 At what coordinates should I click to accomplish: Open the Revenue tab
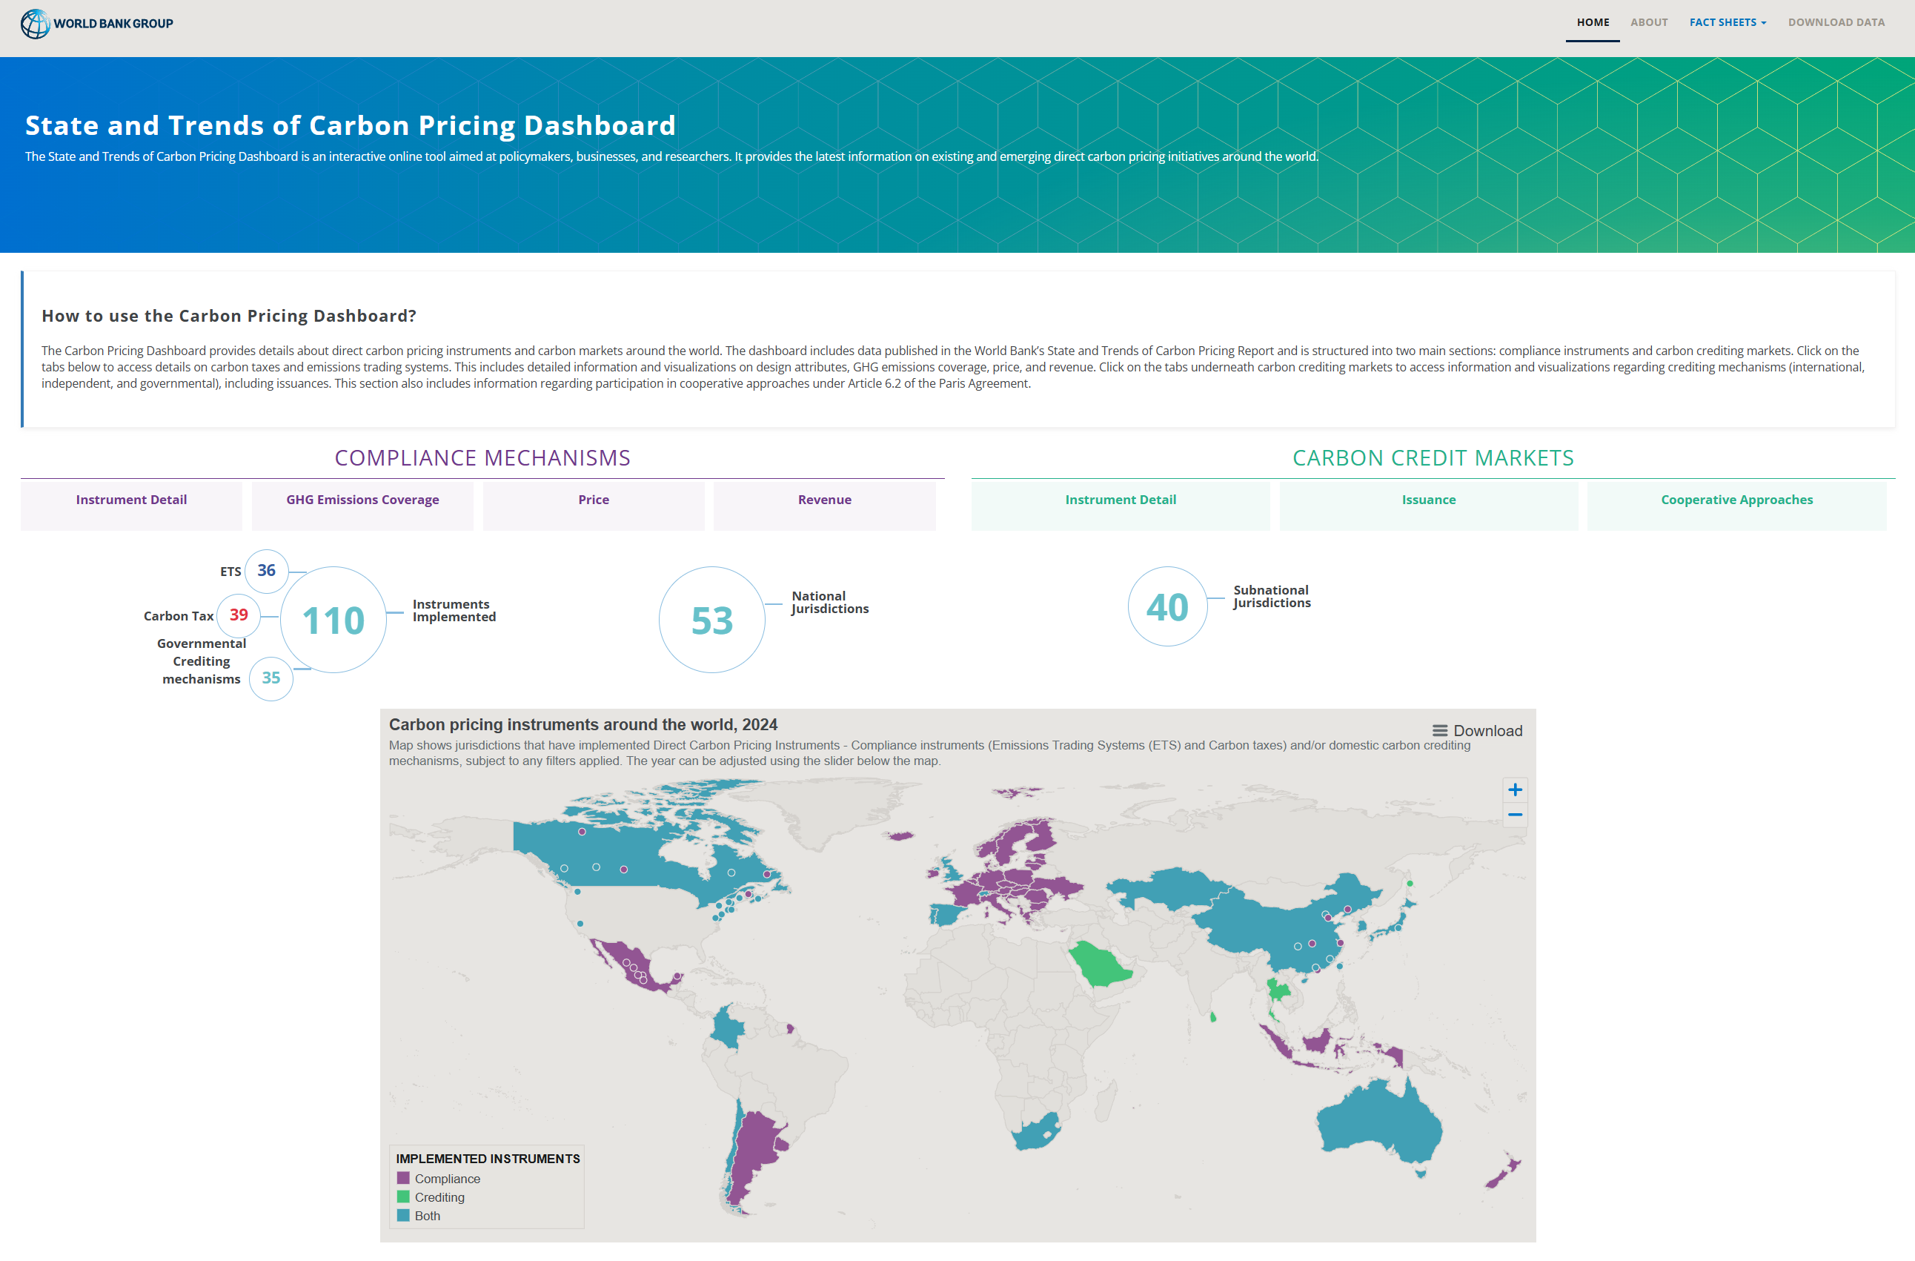(824, 506)
